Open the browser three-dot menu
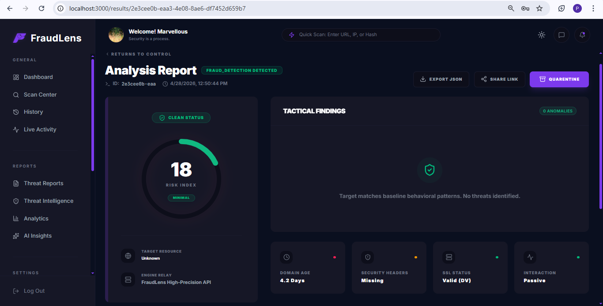 pos(593,8)
